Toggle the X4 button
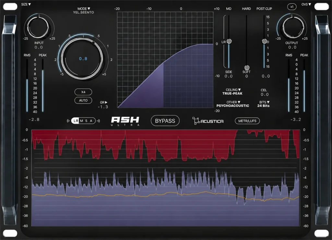Viewport: 332px width, 240px height. pos(83,92)
